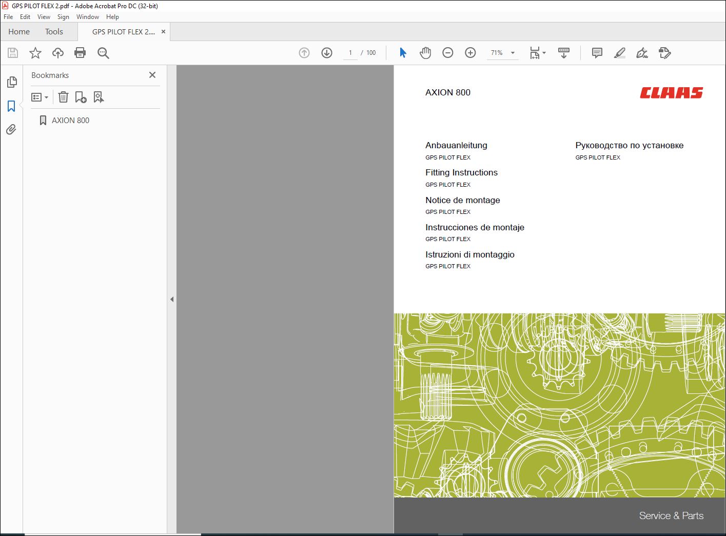Click the scrolling mode keyboard icon
This screenshot has width=726, height=536.
[x=564, y=53]
